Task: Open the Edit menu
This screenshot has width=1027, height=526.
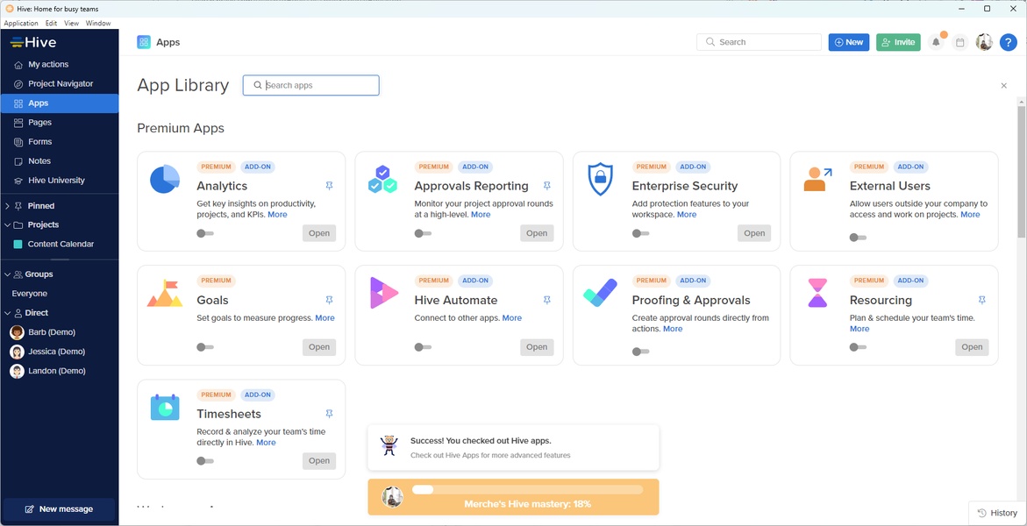Action: point(51,23)
